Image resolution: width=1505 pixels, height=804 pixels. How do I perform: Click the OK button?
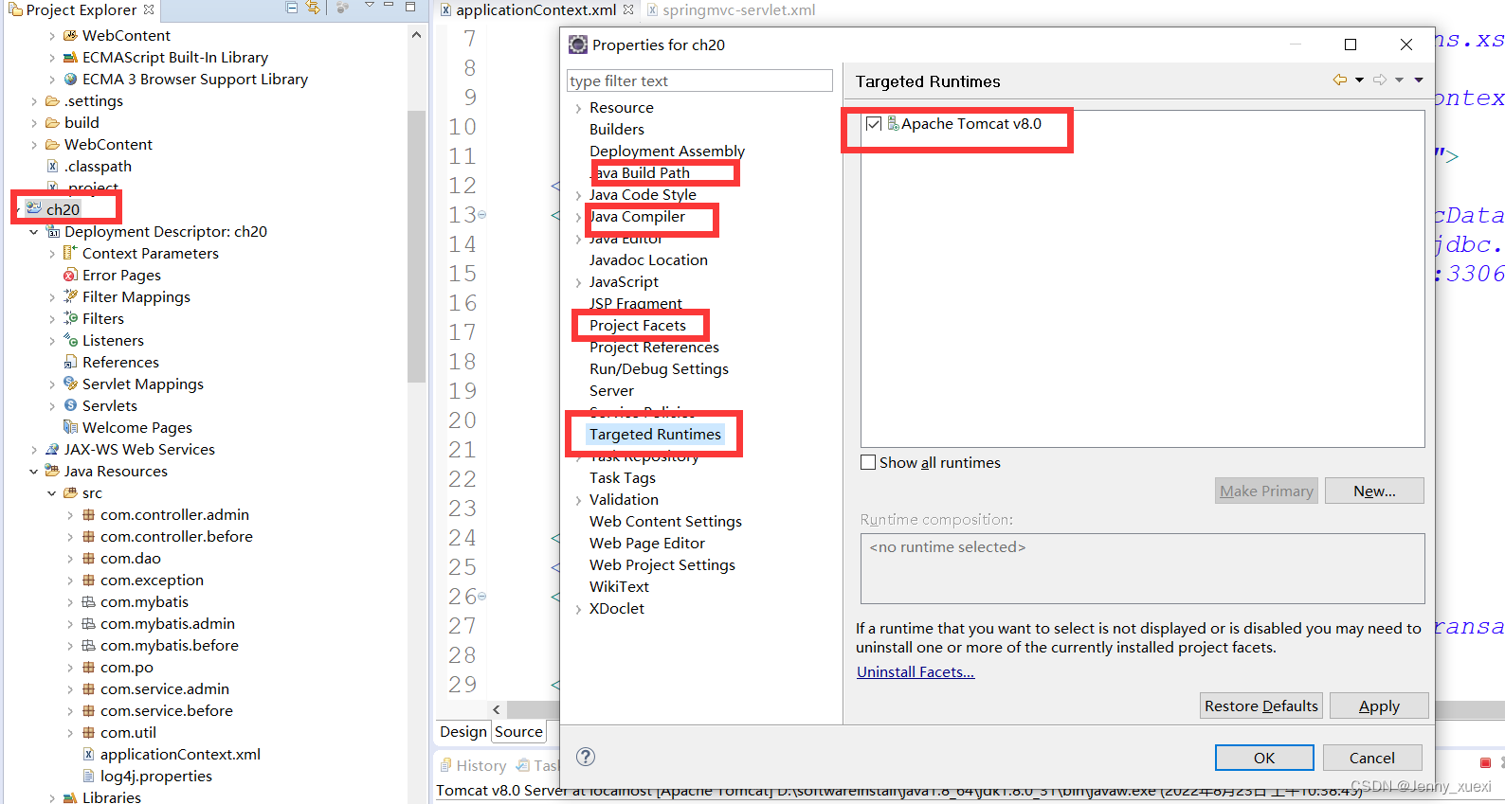pyautogui.click(x=1264, y=758)
